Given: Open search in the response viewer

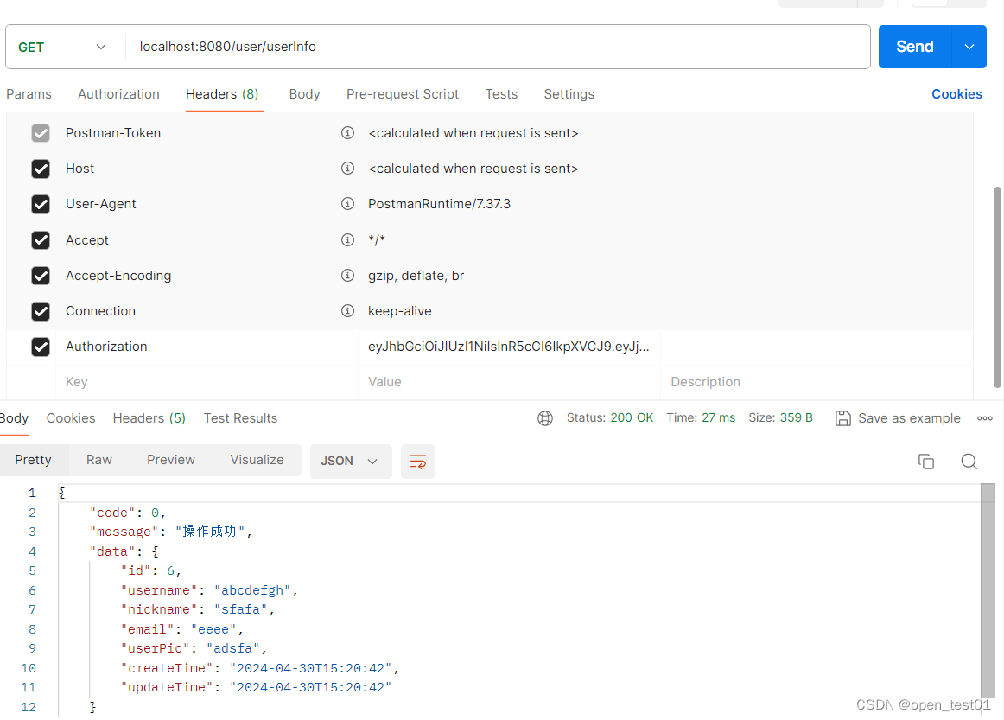Looking at the screenshot, I should (969, 462).
